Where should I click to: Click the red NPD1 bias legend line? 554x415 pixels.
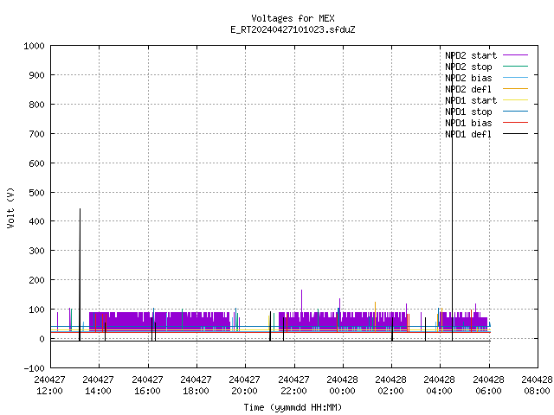coord(515,123)
